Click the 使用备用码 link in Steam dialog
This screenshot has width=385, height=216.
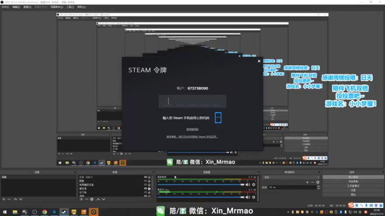(192, 129)
